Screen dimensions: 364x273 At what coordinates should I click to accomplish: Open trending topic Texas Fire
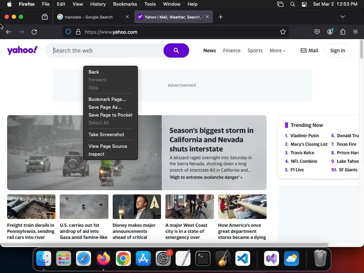[x=346, y=144]
